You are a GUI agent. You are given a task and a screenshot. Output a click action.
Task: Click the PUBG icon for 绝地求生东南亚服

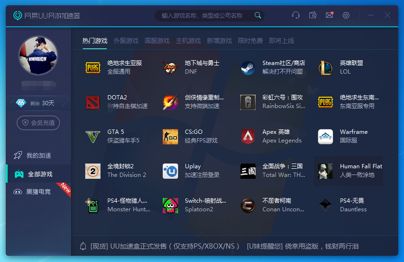pyautogui.click(x=325, y=102)
